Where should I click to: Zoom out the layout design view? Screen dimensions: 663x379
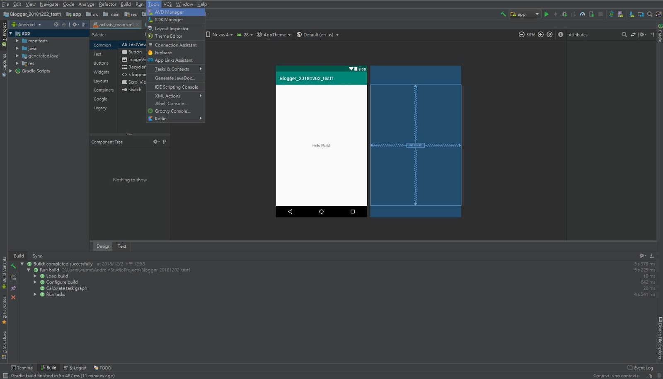pyautogui.click(x=522, y=35)
